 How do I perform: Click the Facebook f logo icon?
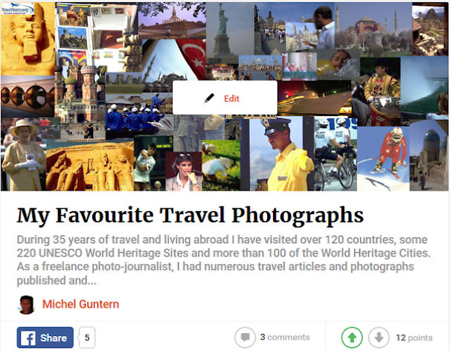click(x=28, y=338)
